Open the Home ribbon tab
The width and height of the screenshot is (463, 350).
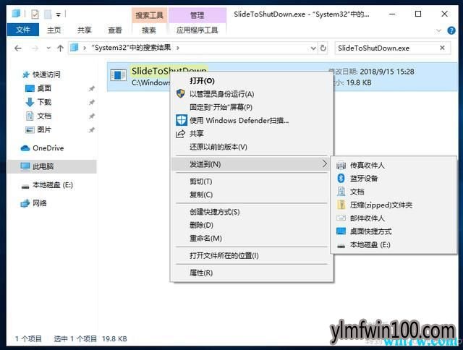[x=54, y=30]
